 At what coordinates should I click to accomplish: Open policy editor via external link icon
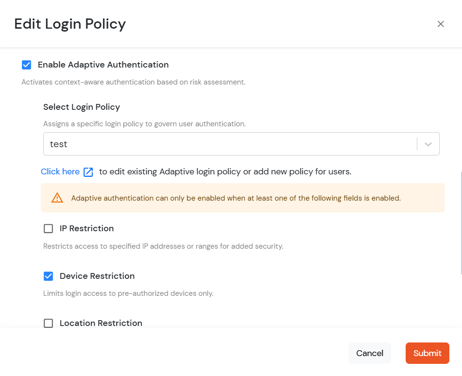(x=88, y=171)
